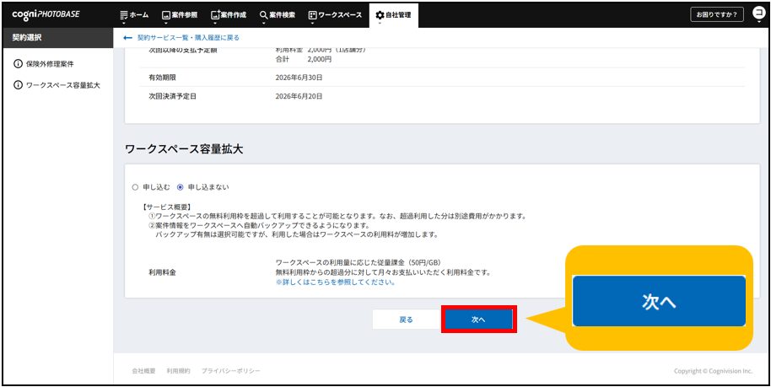This screenshot has width=771, height=387.
Task: Click the 案件検索 magnifier icon
Action: click(264, 15)
